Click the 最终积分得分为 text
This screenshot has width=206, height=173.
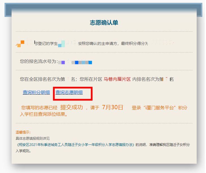tap(135, 43)
